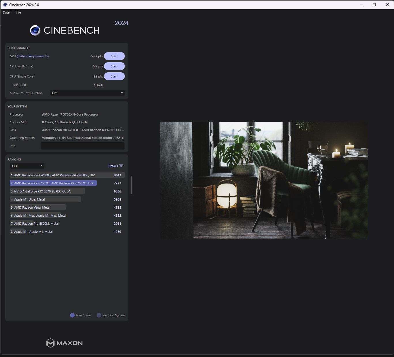Start the GPU benchmark
Viewport: 394px width, 357px height.
[x=114, y=56]
